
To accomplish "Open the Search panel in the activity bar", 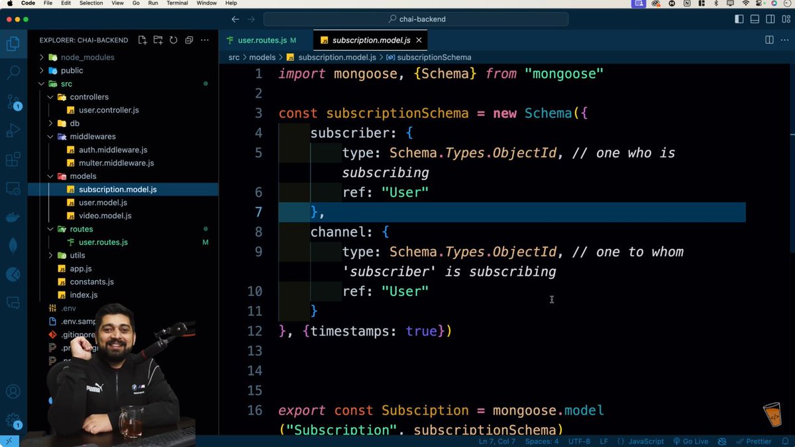I will (15, 72).
